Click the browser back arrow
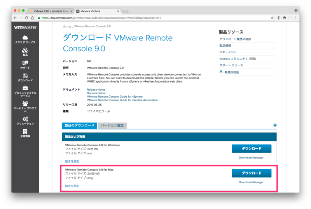The height and width of the screenshot is (209, 311). pyautogui.click(x=15, y=18)
